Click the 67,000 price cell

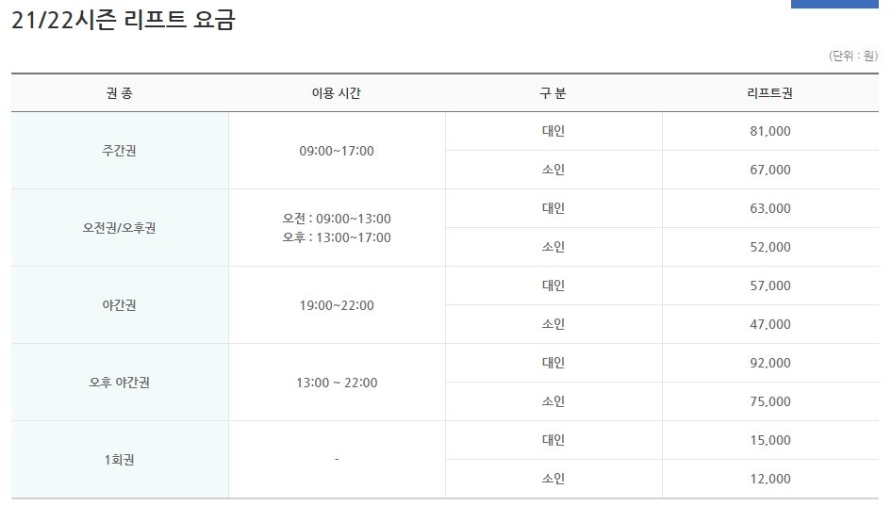[x=770, y=170]
